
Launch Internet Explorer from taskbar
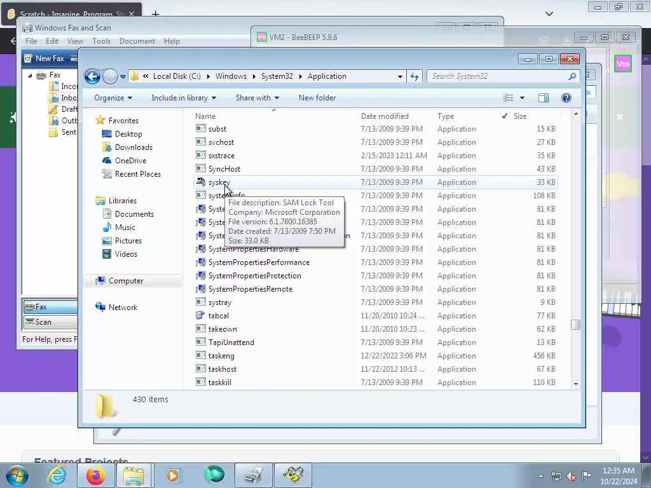57,475
